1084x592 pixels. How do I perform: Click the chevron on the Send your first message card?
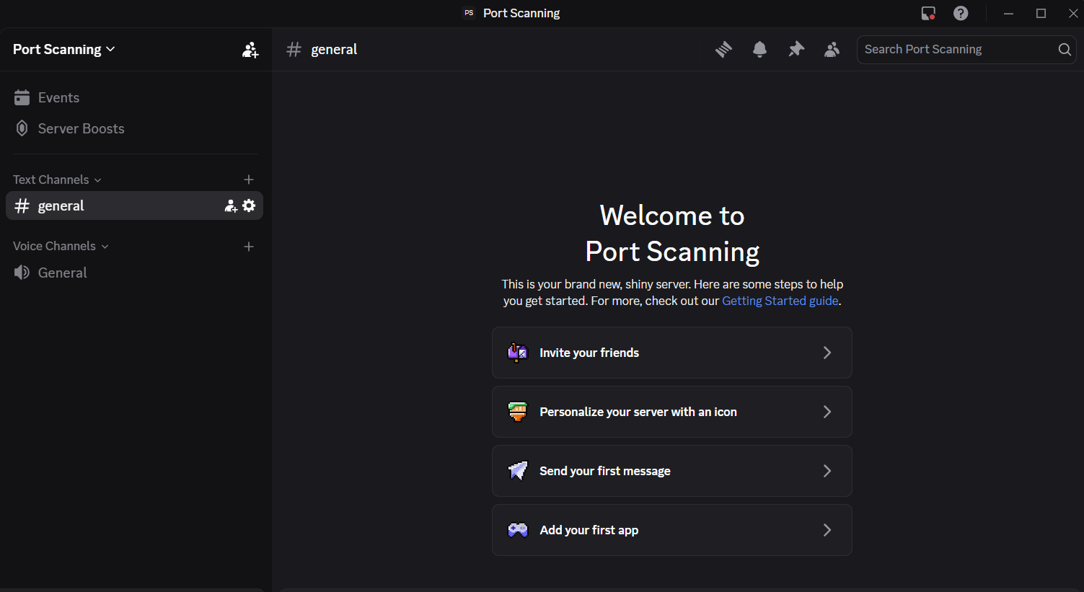[x=827, y=471]
